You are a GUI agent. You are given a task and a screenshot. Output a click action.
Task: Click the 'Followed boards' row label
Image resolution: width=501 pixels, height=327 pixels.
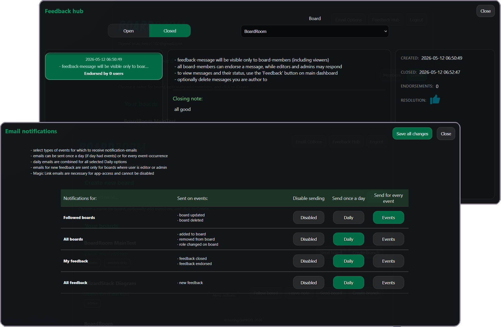point(79,218)
